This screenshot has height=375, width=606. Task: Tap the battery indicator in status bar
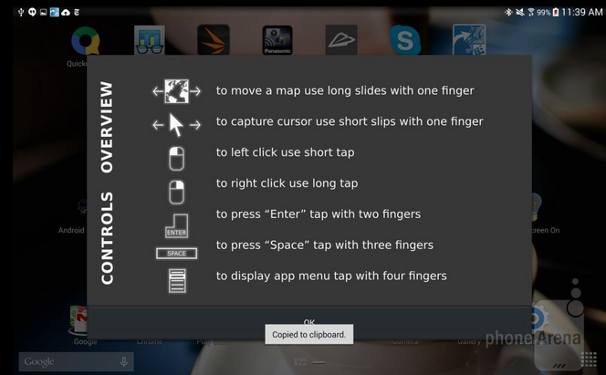pyautogui.click(x=556, y=13)
